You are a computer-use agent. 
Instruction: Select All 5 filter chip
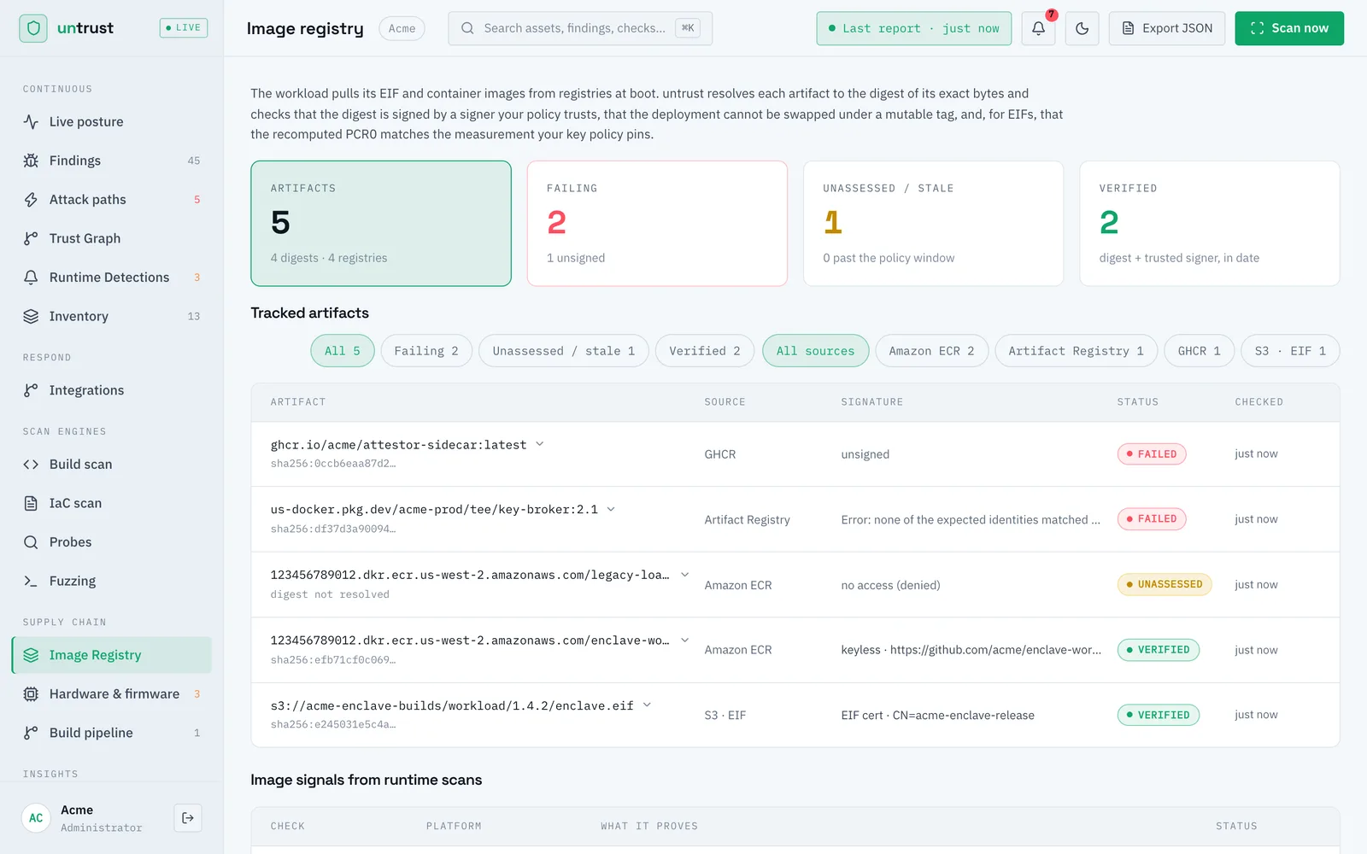(343, 351)
